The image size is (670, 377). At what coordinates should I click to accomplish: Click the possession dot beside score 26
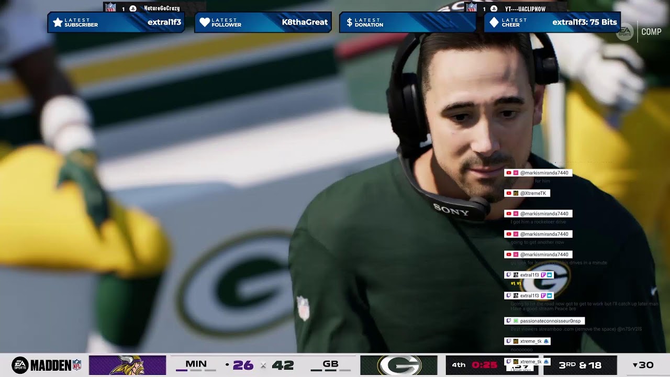227,364
